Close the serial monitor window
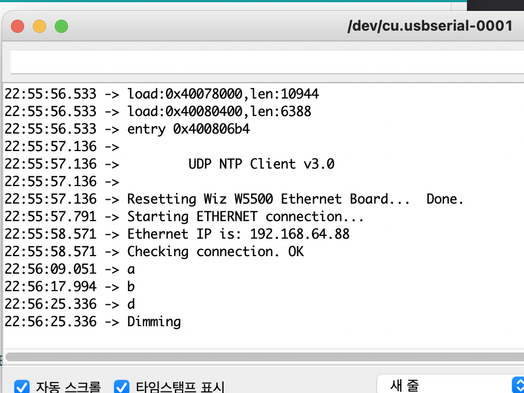524x393 pixels. pyautogui.click(x=18, y=26)
